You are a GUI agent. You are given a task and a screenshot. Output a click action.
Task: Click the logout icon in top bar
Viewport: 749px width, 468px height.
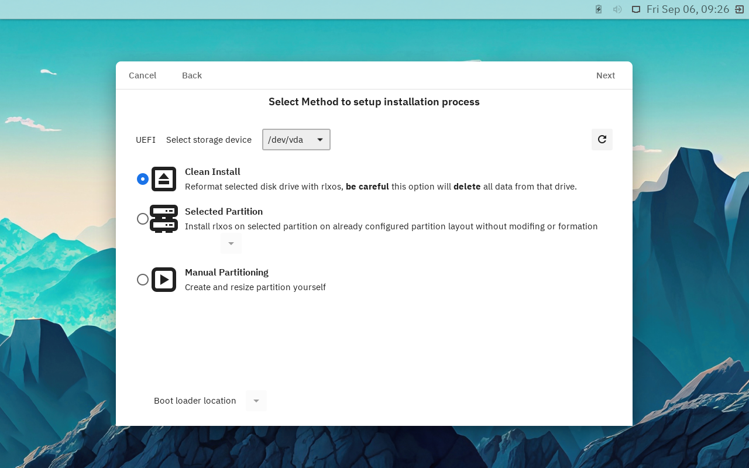pos(739,9)
